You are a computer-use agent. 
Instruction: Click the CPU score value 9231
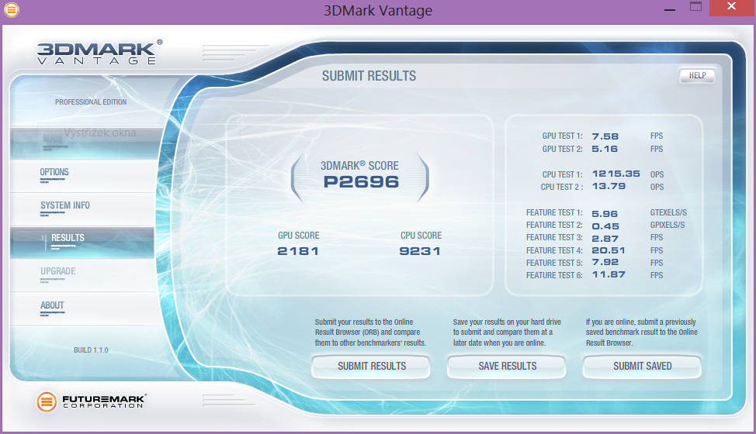point(421,250)
